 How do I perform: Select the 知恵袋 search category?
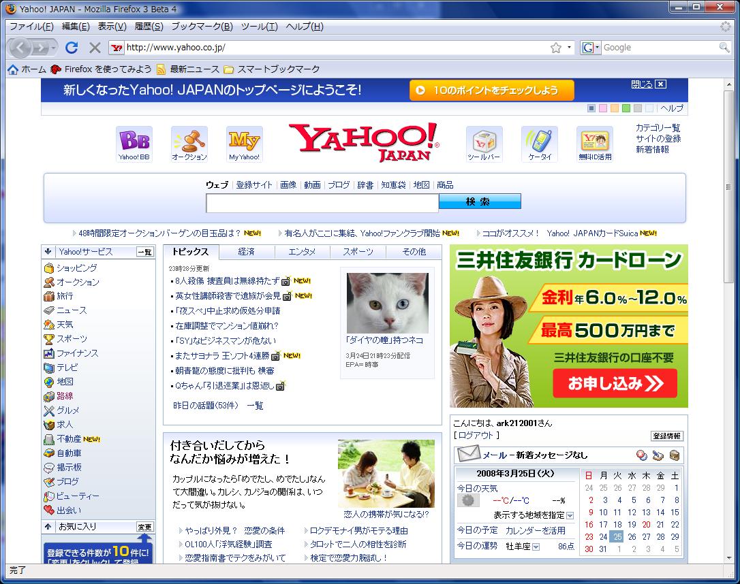pyautogui.click(x=394, y=184)
